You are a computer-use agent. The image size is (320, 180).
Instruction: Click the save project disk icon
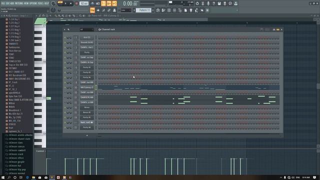(219, 3)
